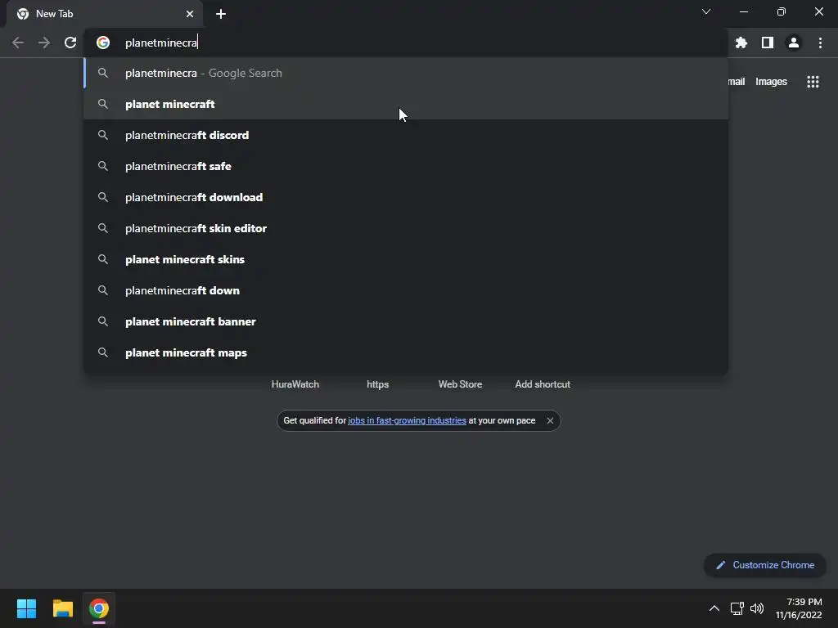
Task: Choose the 'planet minecraft' suggestion
Action: click(x=406, y=104)
